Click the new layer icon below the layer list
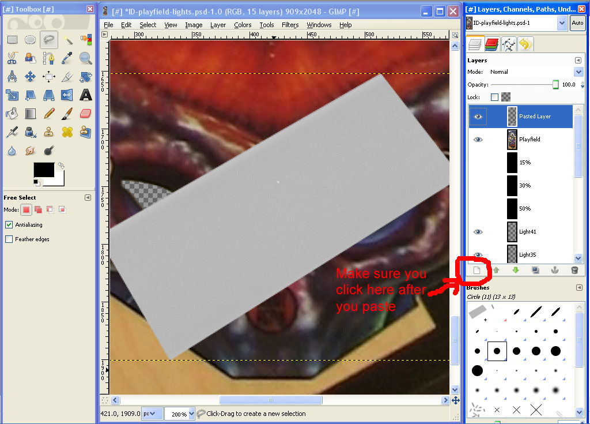Viewport: 590px width, 424px height. (476, 270)
